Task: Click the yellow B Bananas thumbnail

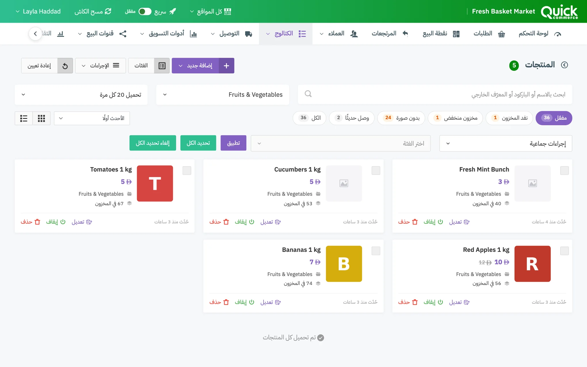Action: coord(344,264)
